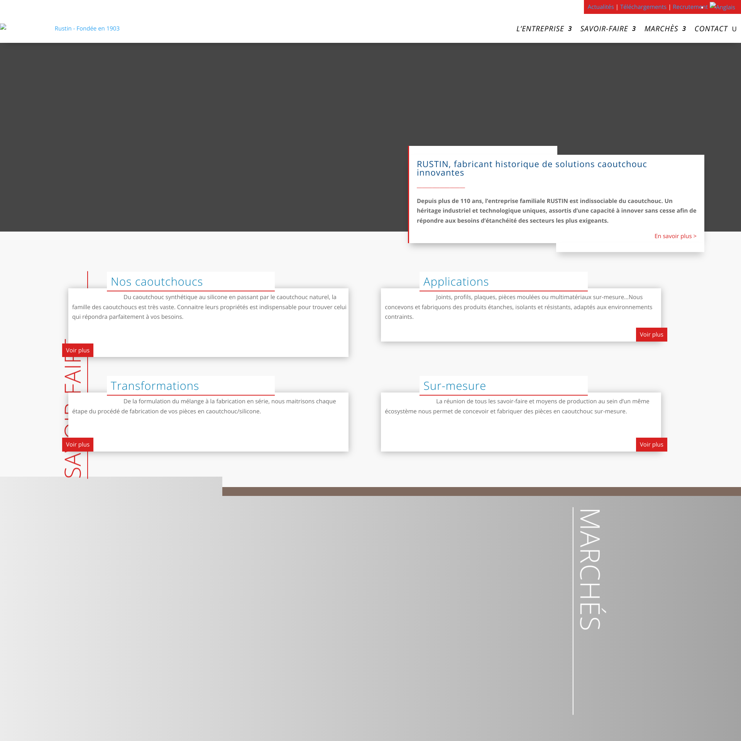The image size is (741, 741).
Task: Switch language via Anglais flag icon
Action: coord(722,7)
